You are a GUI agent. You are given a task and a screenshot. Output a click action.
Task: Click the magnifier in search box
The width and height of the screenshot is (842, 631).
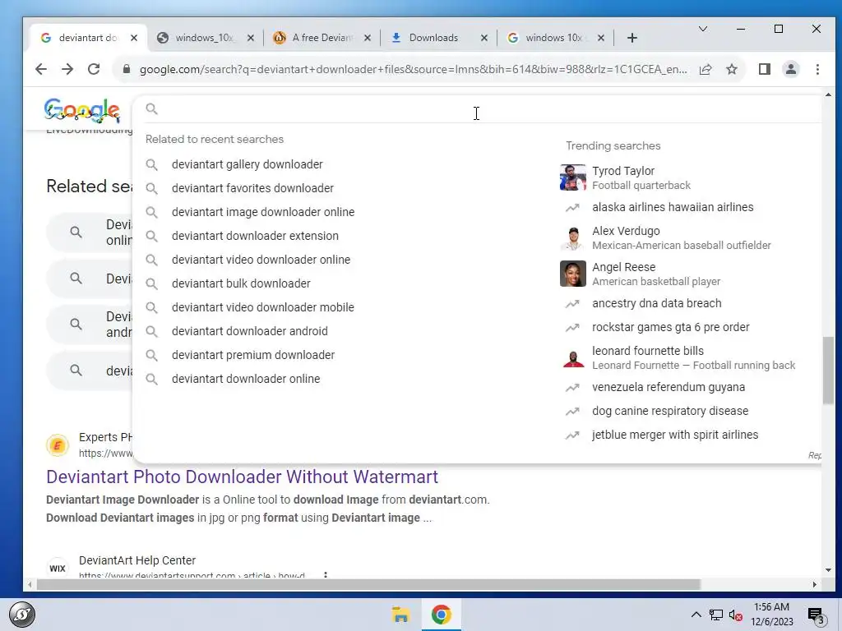pos(152,109)
